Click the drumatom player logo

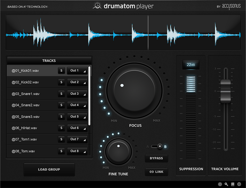123,6
